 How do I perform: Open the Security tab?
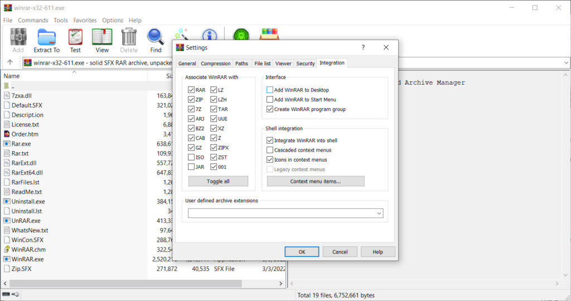point(305,64)
